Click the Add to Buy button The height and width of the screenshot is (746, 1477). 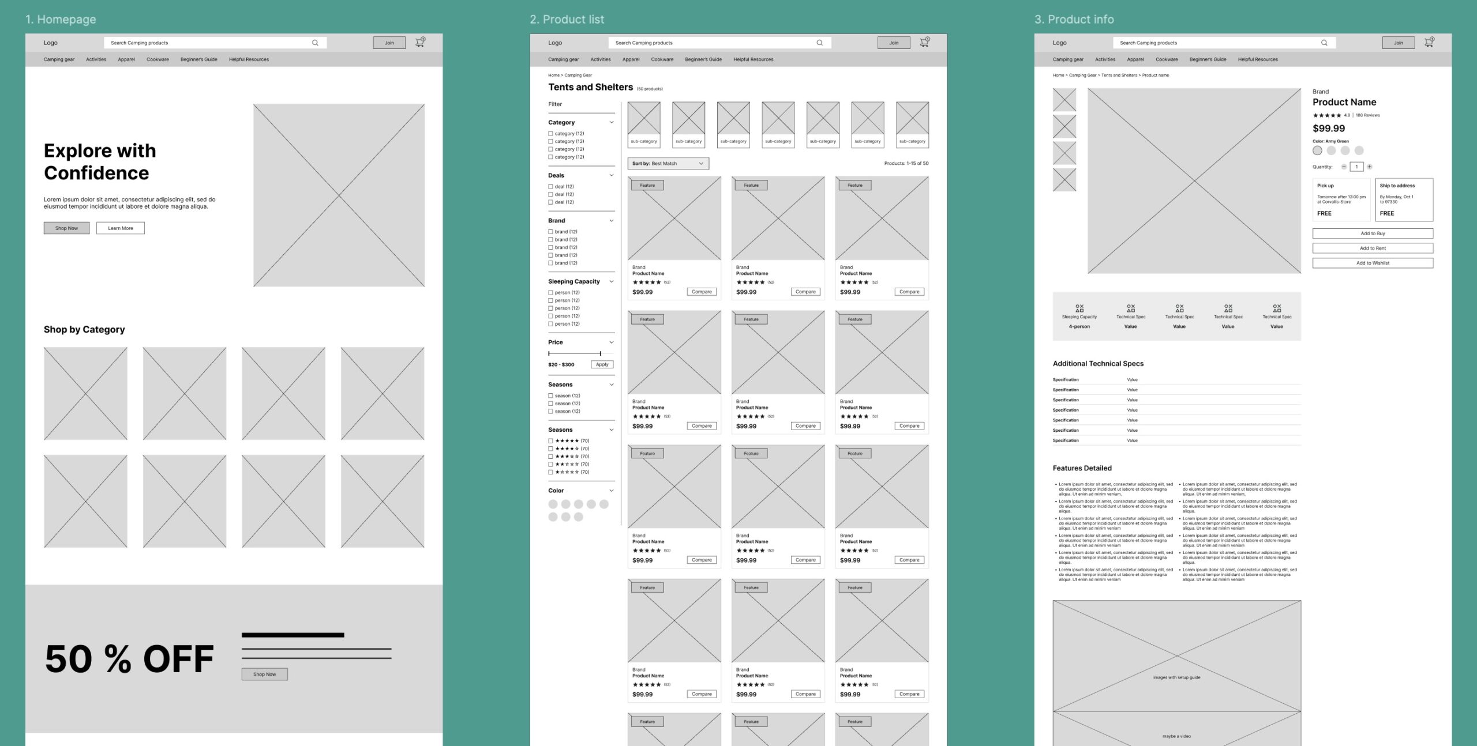click(1373, 233)
